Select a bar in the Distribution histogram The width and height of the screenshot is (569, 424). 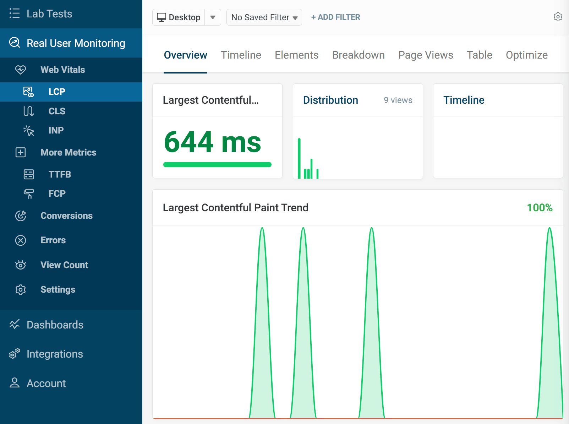pos(300,158)
